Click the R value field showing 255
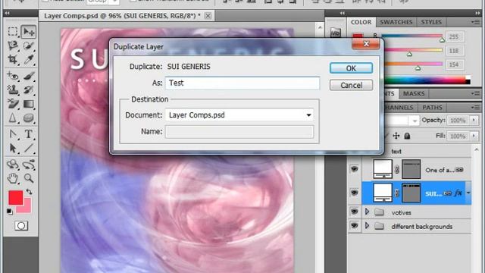The image size is (485, 273). [x=454, y=37]
